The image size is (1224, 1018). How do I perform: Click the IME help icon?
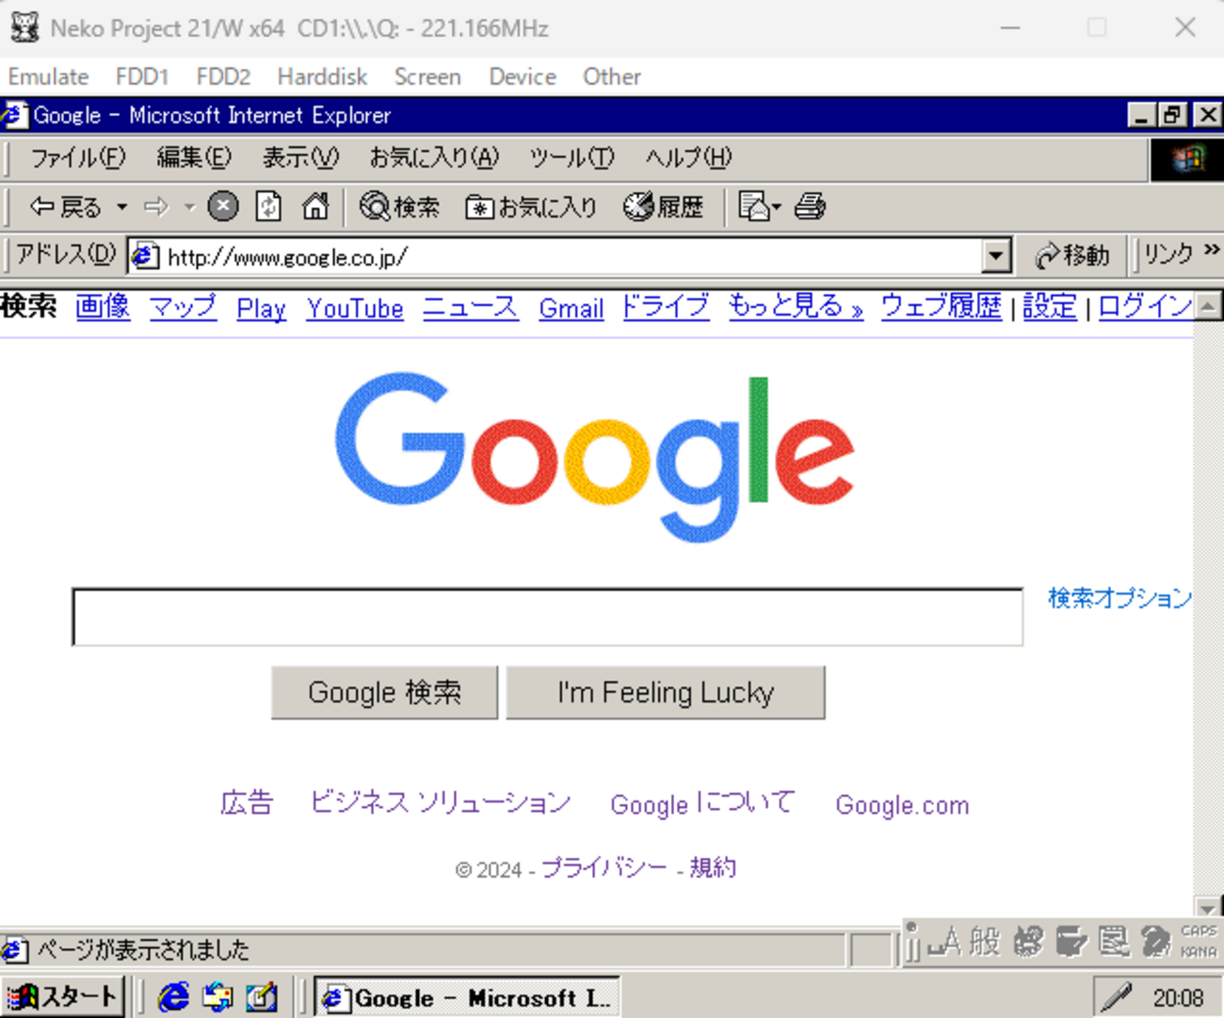[x=1155, y=941]
